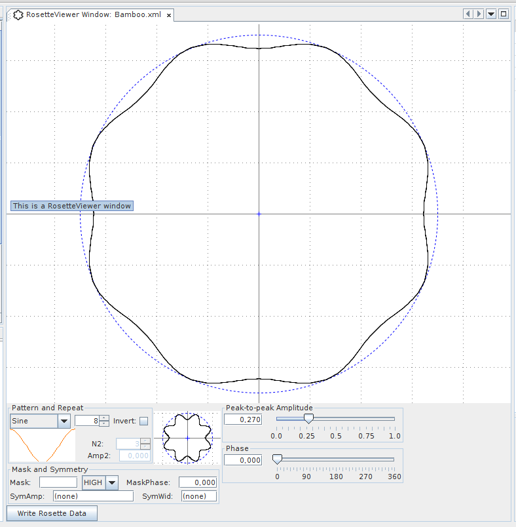This screenshot has height=527, width=516.
Task: Open the document list dropdown arrow
Action: click(x=491, y=14)
